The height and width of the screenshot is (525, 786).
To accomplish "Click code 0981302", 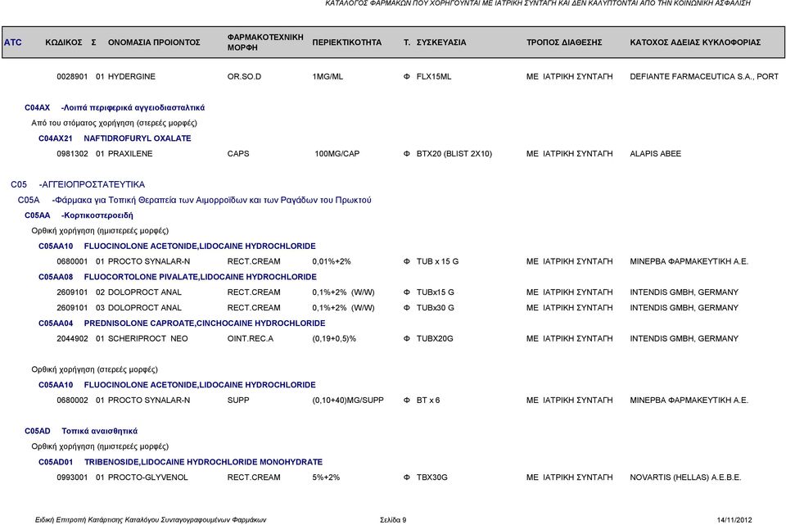I will coord(72,154).
